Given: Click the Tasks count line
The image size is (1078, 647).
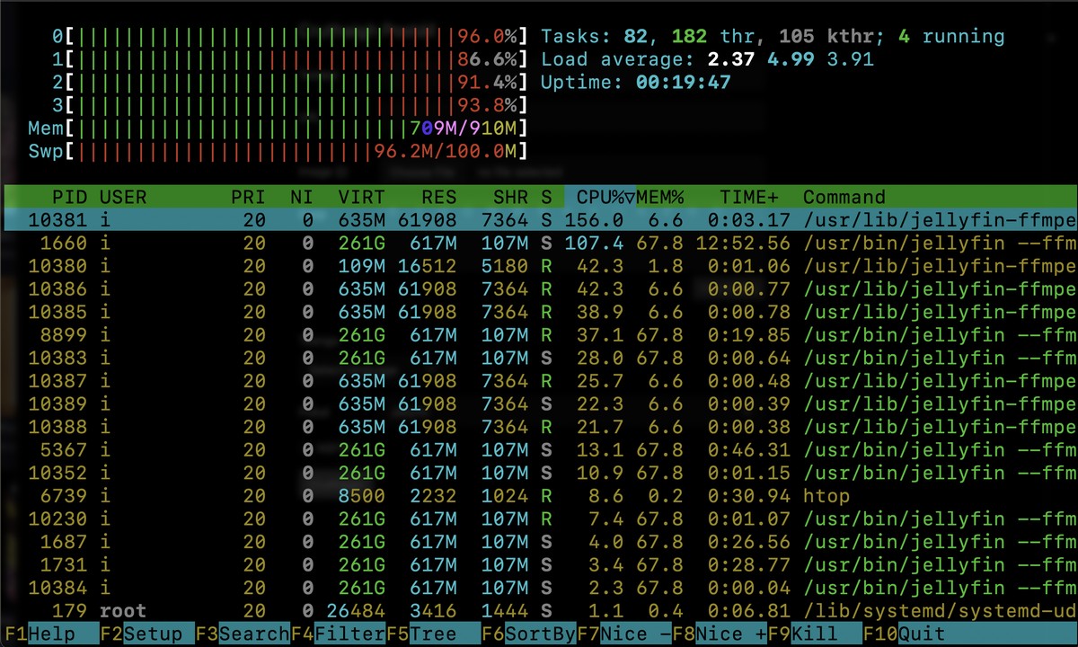Looking at the screenshot, I should tap(773, 37).
